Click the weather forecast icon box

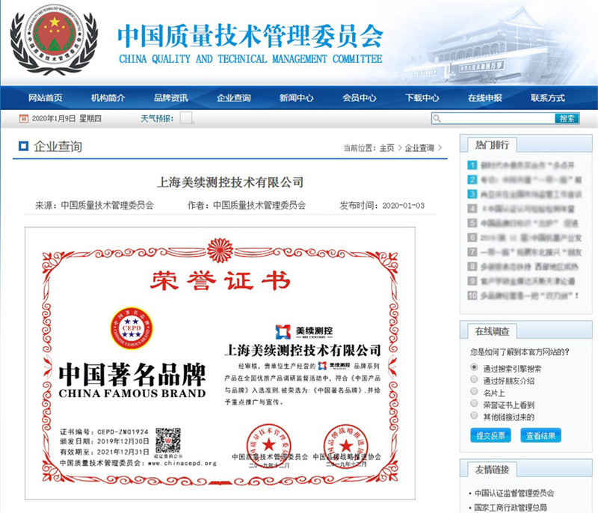[185, 118]
